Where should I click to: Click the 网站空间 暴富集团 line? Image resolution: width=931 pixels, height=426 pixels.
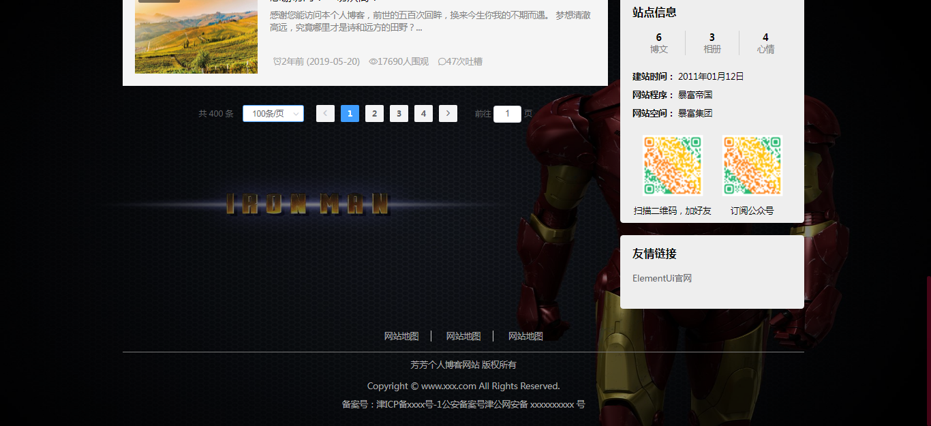tap(673, 113)
